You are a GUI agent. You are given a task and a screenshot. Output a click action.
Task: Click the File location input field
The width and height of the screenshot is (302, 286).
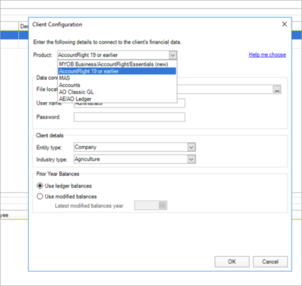tap(224, 89)
